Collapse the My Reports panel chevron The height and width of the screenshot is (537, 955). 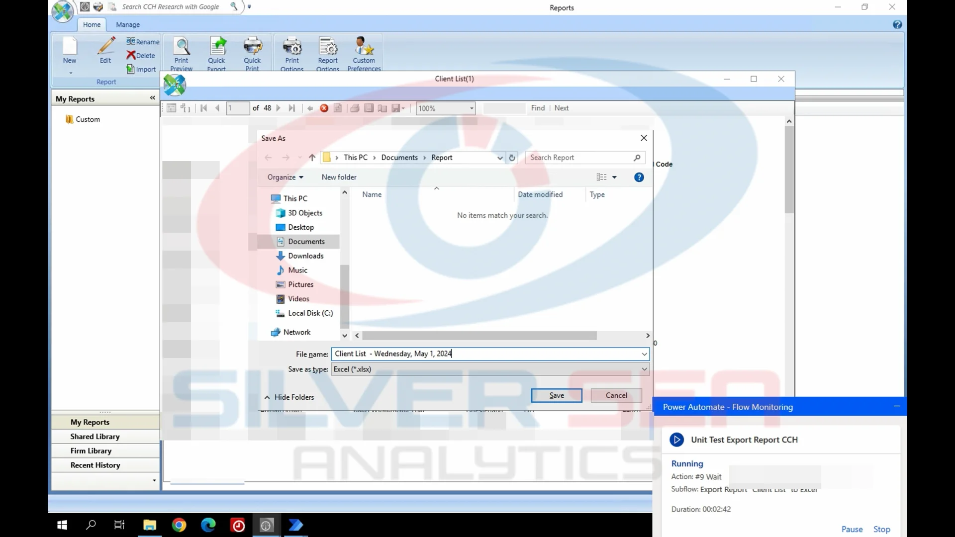[152, 98]
